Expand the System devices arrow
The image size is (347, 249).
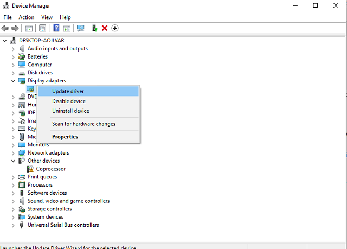point(13,217)
